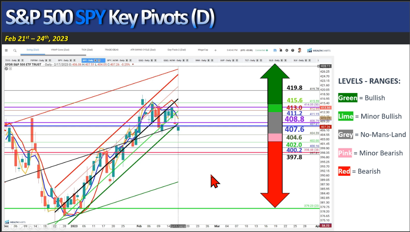This screenshot has height=232, width=410.
Task: Toggle the T button on the FSPXM - Daily tab
Action: (49, 60)
